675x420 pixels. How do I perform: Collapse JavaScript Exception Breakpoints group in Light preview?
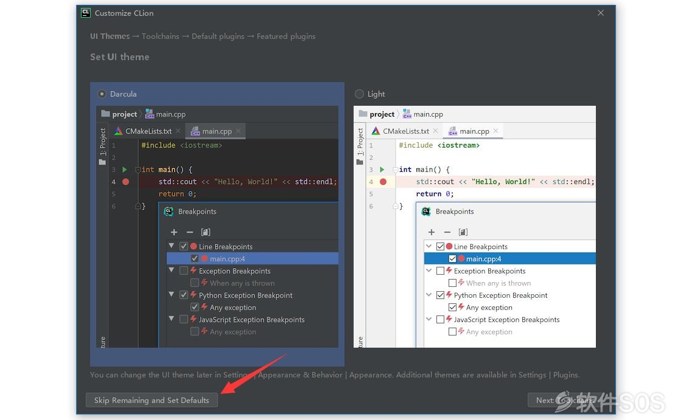click(x=428, y=319)
